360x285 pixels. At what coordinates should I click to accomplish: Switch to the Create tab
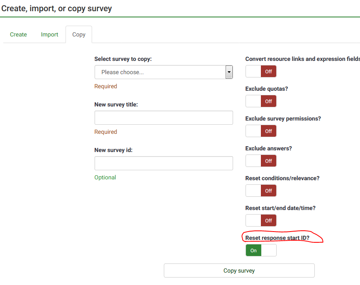[x=18, y=34]
